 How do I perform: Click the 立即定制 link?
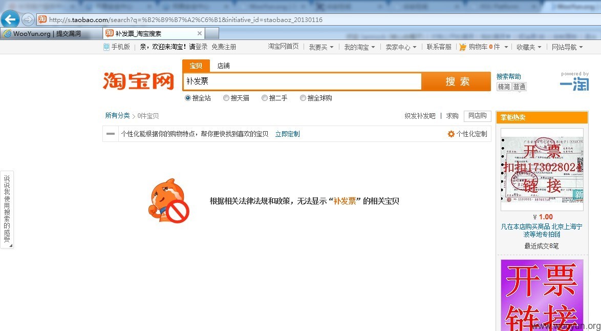click(x=288, y=134)
